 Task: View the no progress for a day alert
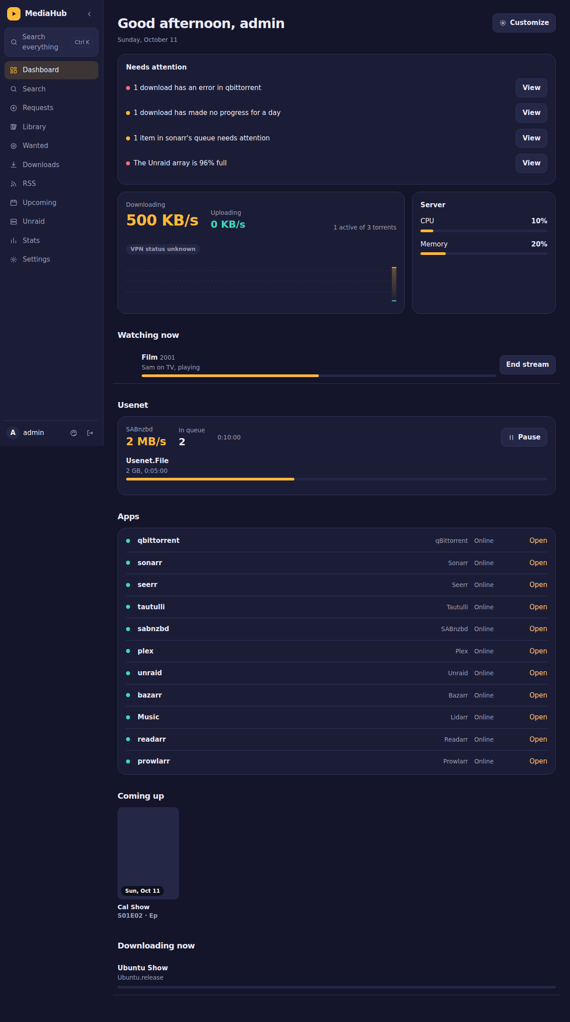pos(531,113)
